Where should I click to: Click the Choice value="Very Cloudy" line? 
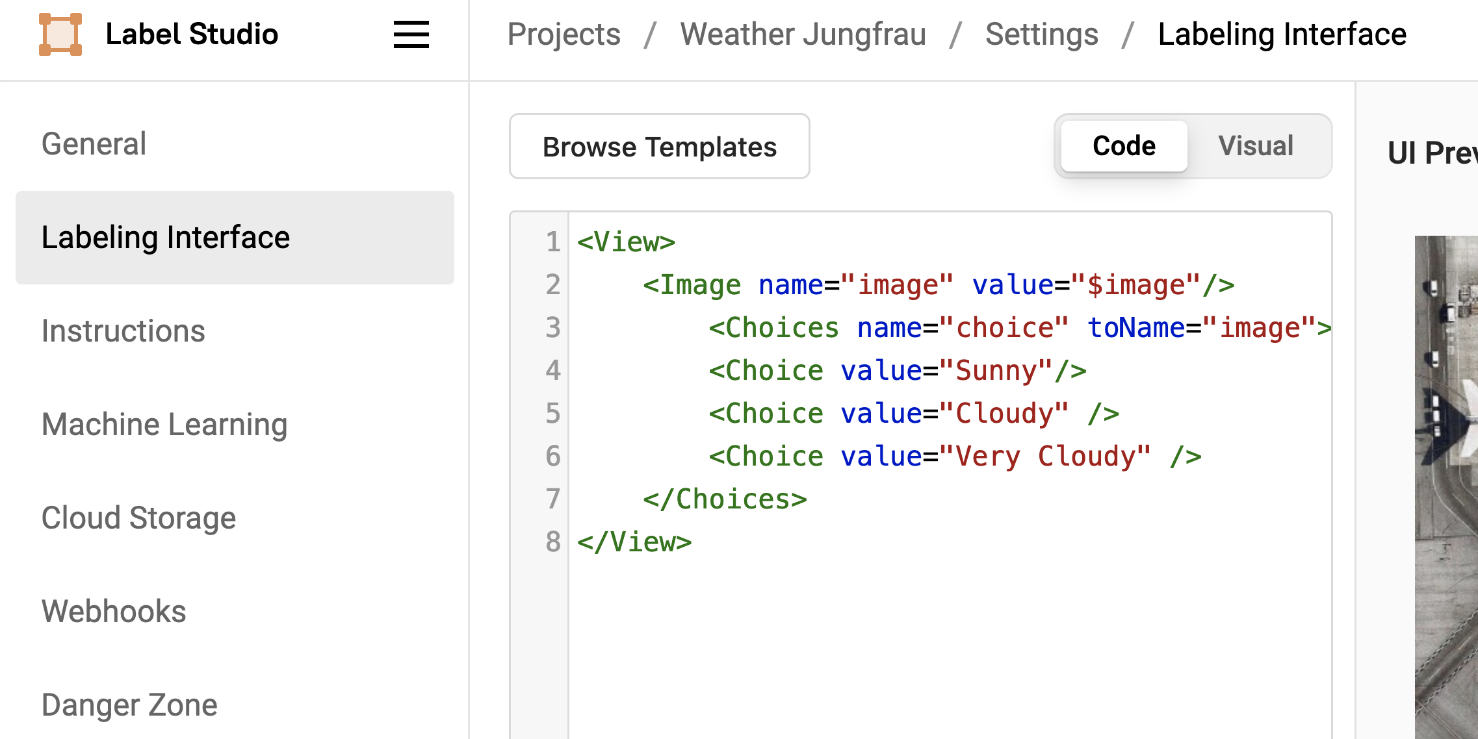point(955,457)
